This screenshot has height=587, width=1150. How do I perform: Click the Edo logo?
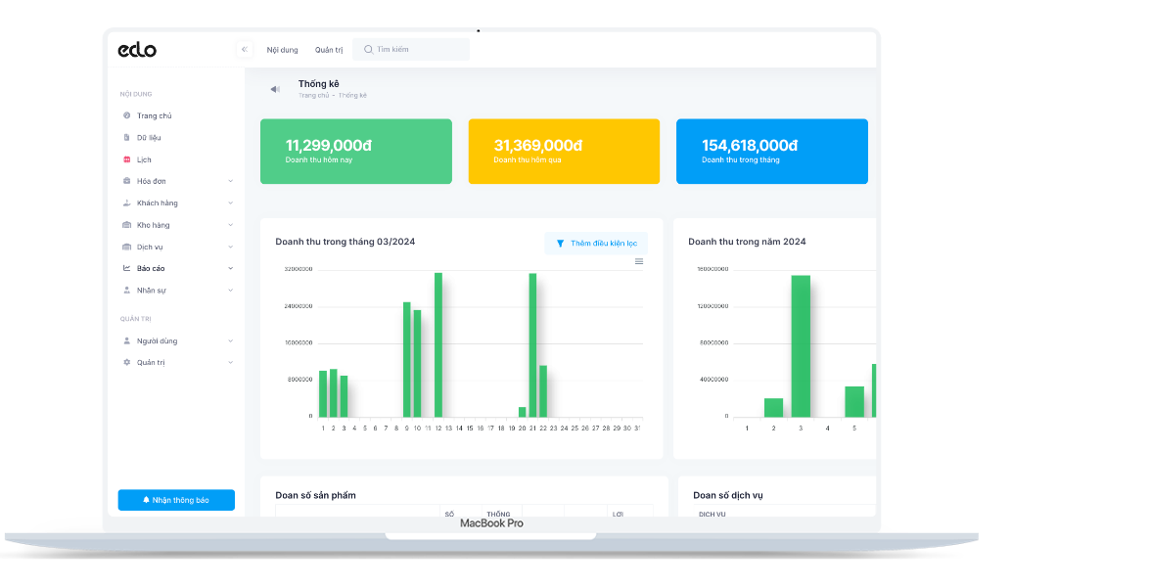click(x=137, y=50)
